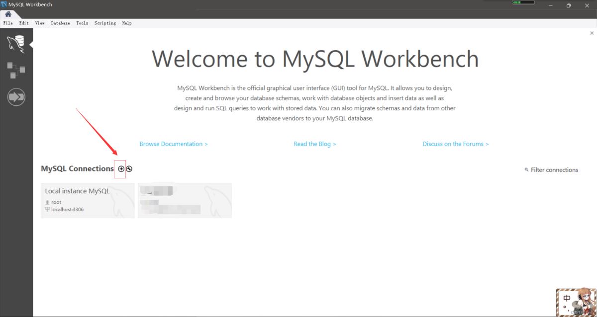597x317 pixels.
Task: Open Read the Blog link
Action: coord(314,144)
